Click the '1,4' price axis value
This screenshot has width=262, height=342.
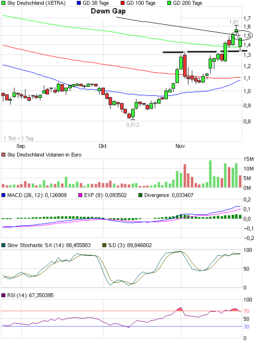(247, 45)
